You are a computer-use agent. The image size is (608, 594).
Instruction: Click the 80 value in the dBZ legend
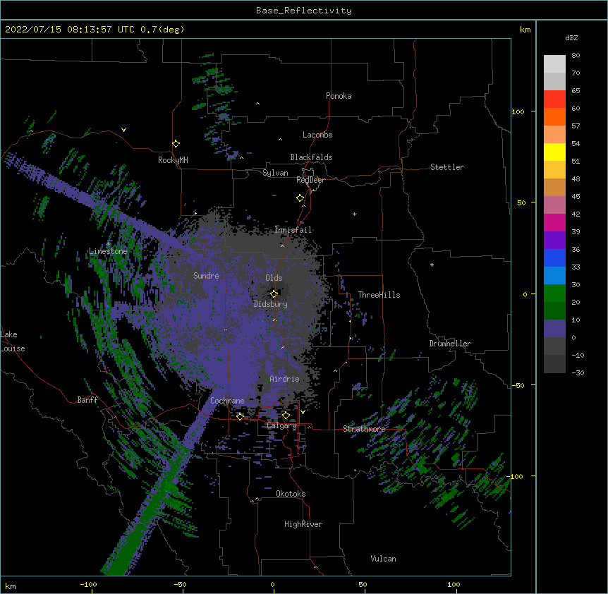[576, 56]
